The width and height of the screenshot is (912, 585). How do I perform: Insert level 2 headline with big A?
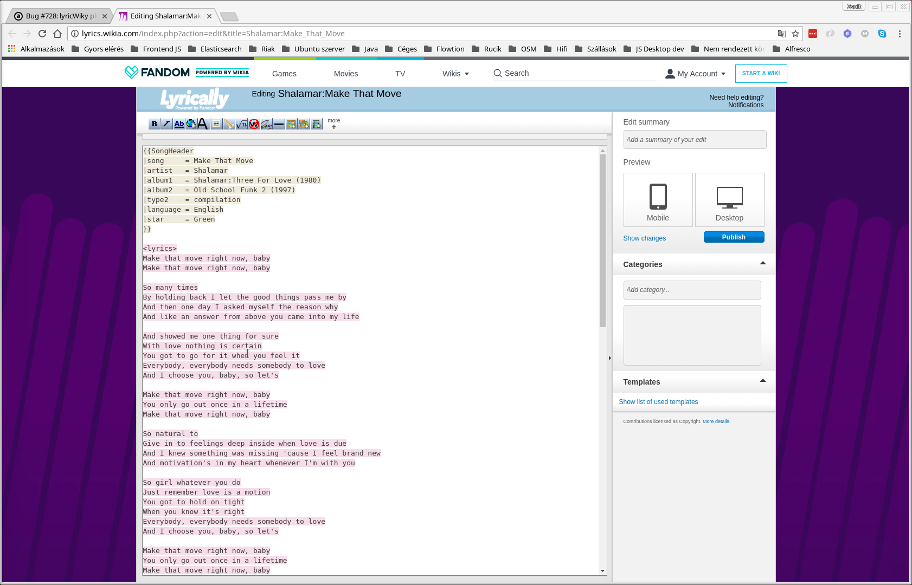[203, 124]
